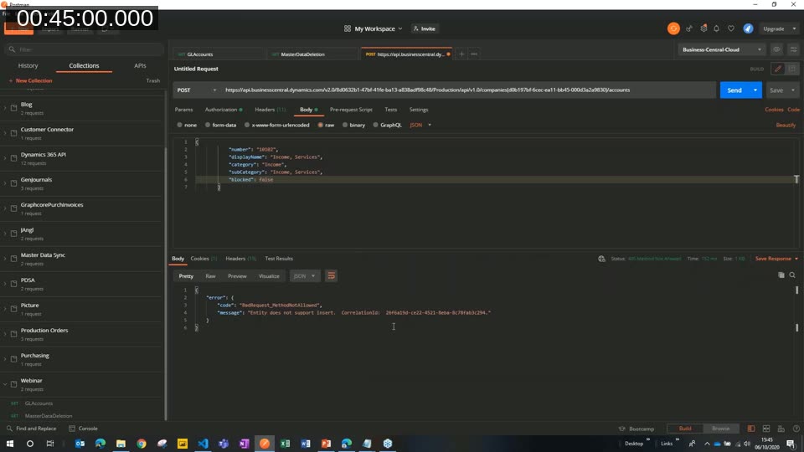Open Bootcamp in the status bar

[636, 429]
